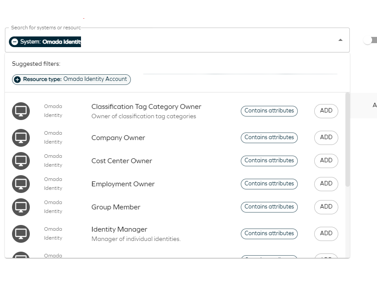Click the Omada Identity label beside Group Member
This screenshot has height=285, width=377.
53,207
